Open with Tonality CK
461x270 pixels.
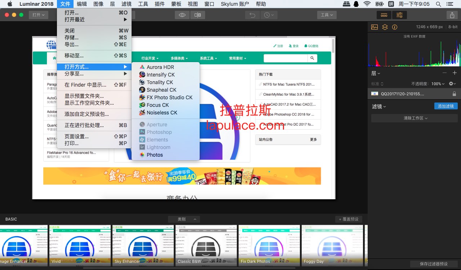pyautogui.click(x=165, y=82)
